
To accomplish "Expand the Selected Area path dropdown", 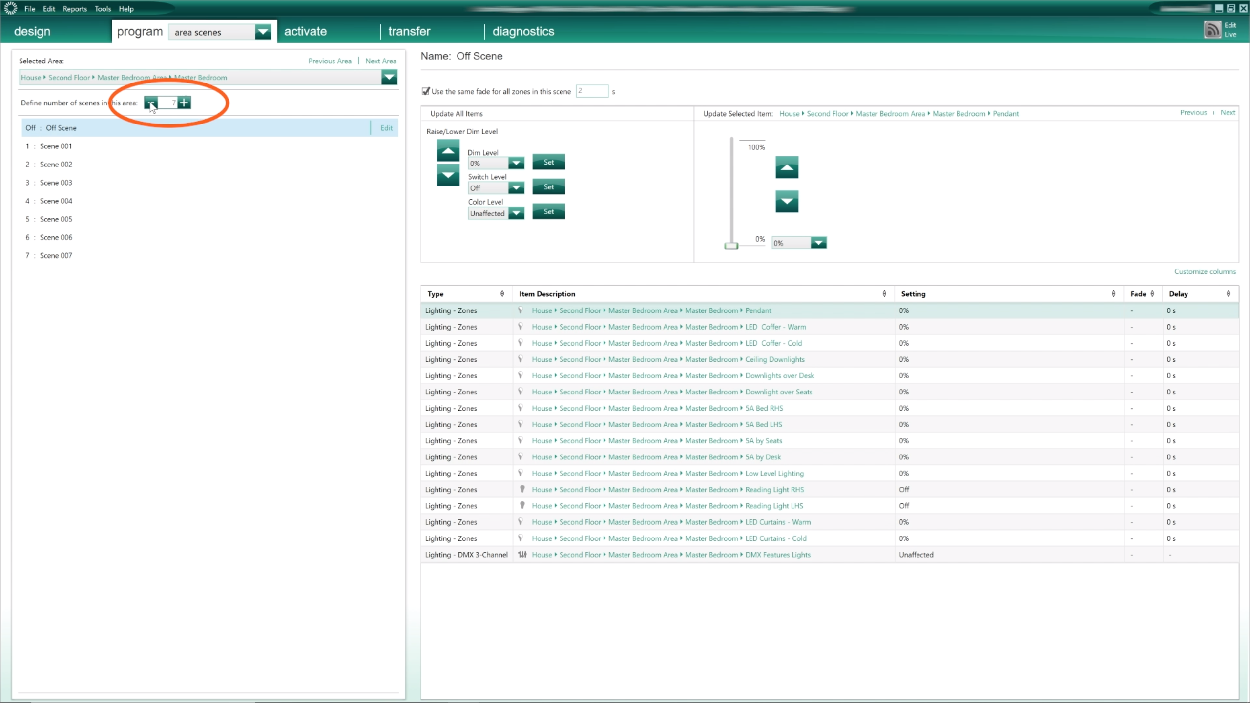I will click(389, 77).
